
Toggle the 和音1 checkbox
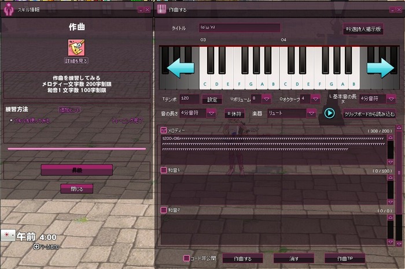[164, 170]
